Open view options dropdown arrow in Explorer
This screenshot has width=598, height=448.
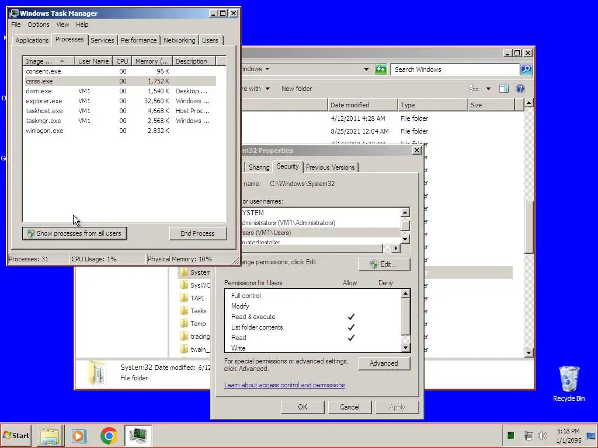click(488, 89)
